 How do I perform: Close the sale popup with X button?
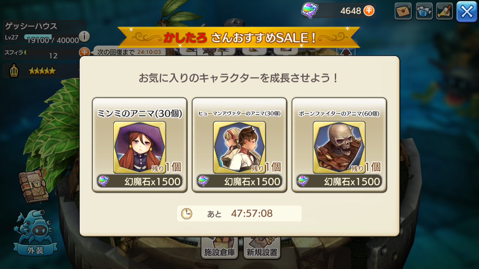click(x=467, y=11)
